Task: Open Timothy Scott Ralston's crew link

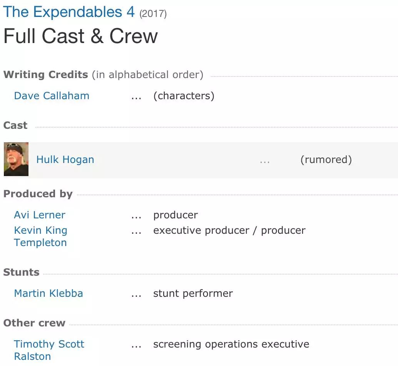Action: [49, 350]
